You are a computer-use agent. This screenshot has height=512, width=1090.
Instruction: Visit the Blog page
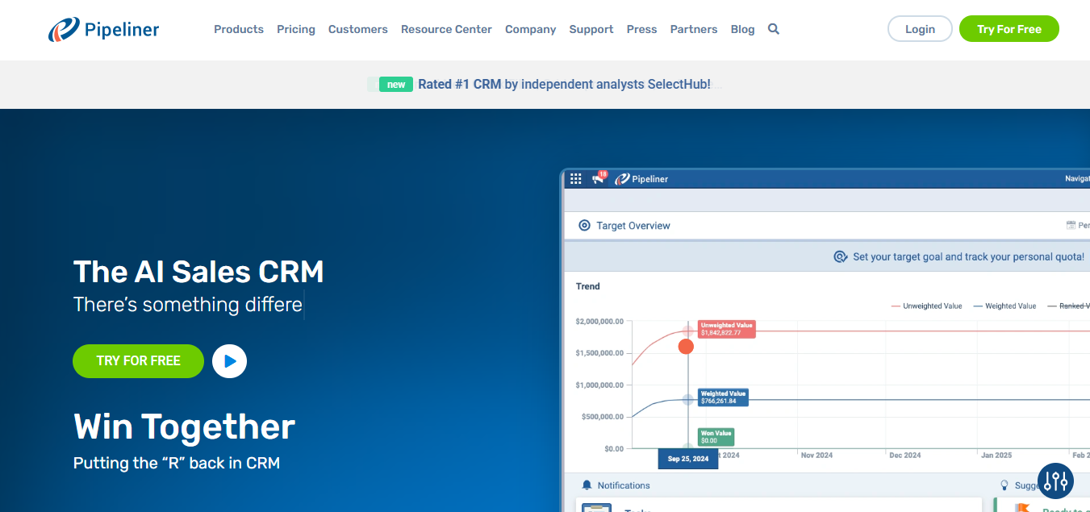click(x=743, y=29)
